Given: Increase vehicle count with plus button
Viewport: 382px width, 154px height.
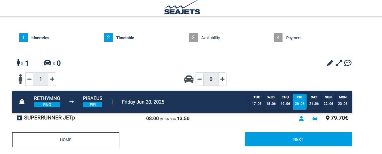Looking at the screenshot, I should pos(222,79).
